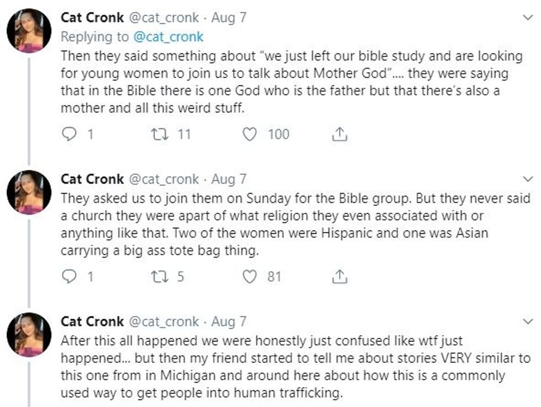541x407 pixels.
Task: Reply to the Bible group tweet
Action: point(69,276)
